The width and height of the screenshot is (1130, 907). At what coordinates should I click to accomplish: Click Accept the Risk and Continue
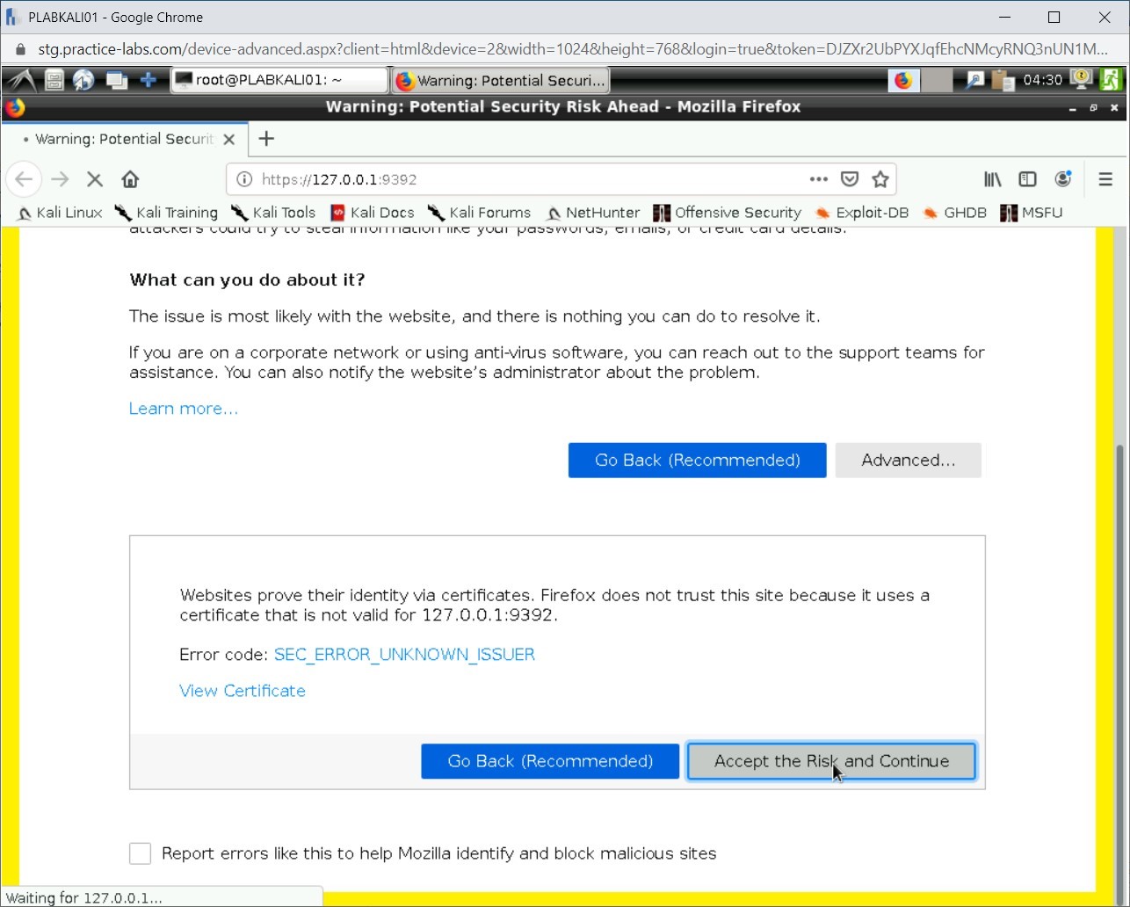[831, 761]
